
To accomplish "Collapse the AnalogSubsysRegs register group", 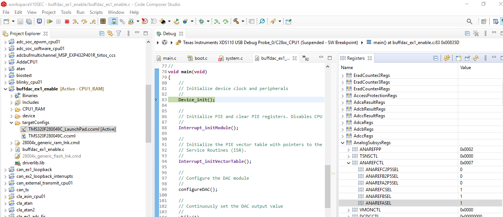I will [x=343, y=143].
